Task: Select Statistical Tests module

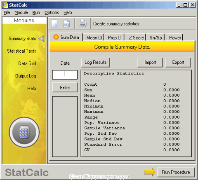Action: point(21,51)
